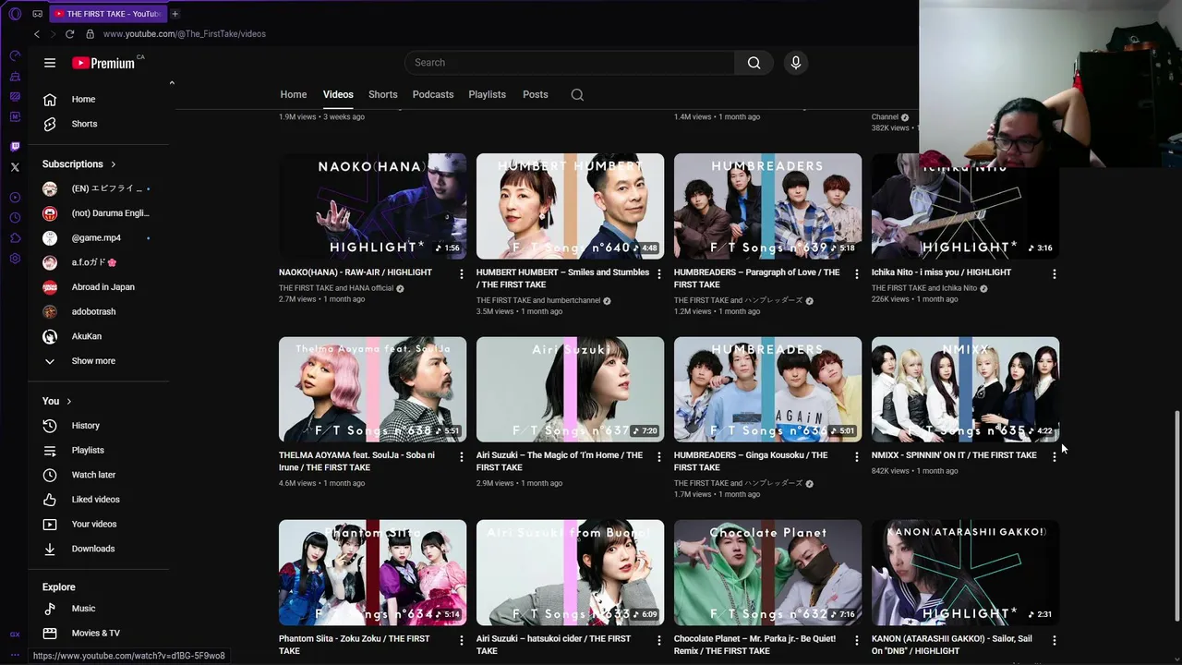This screenshot has height=665, width=1182.
Task: Open options for NAOKO(HANA) RAW-AIR video
Action: click(462, 273)
